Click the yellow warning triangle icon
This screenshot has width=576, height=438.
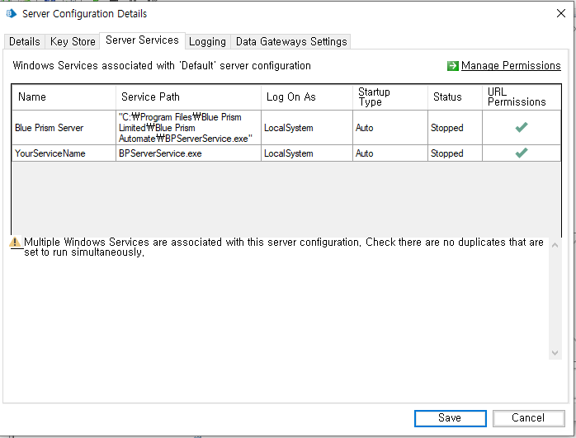click(15, 243)
